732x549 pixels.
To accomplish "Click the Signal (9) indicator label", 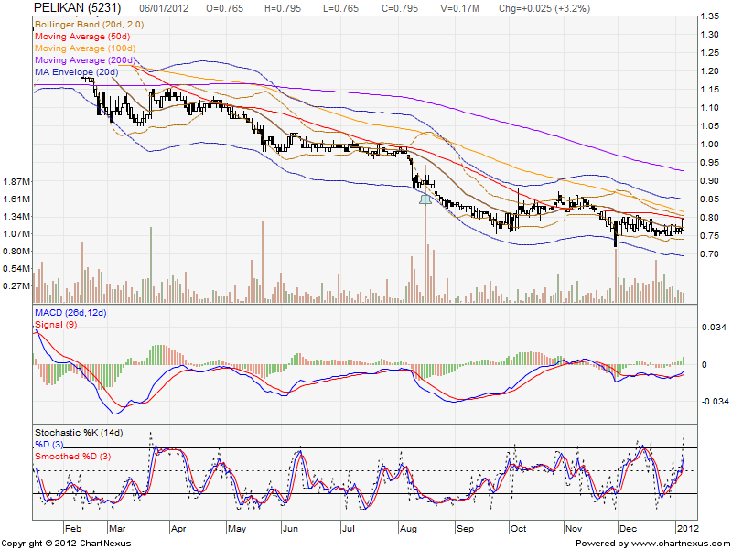I will pyautogui.click(x=56, y=326).
